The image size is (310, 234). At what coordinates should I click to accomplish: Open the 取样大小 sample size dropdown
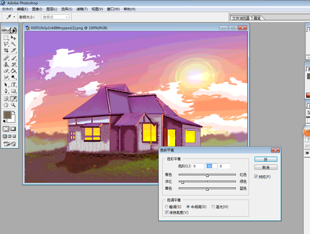55,17
